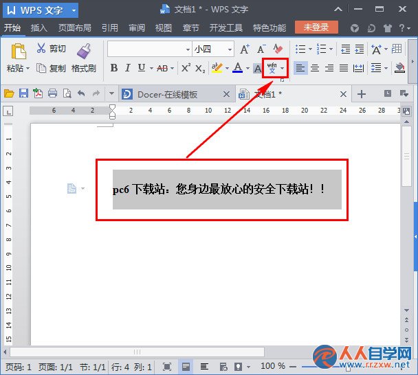Increase font size with A+ icon
Viewport: 418px width, 375px height.
(x=245, y=49)
